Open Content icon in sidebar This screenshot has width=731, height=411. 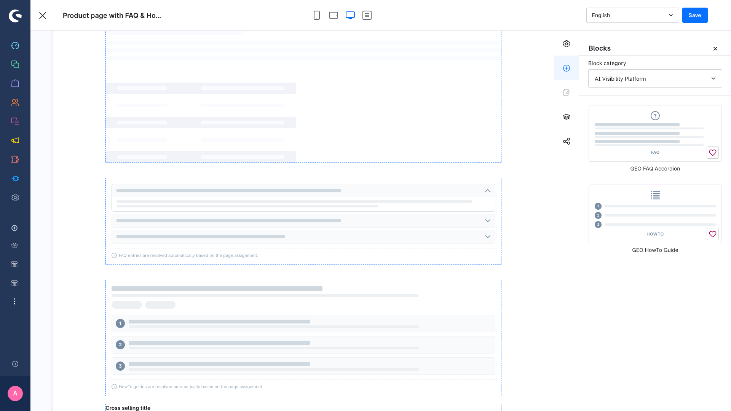click(x=15, y=121)
